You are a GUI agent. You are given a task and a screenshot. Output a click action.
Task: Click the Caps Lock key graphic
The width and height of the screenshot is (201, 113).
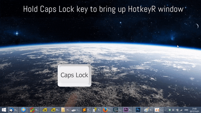(x=74, y=76)
